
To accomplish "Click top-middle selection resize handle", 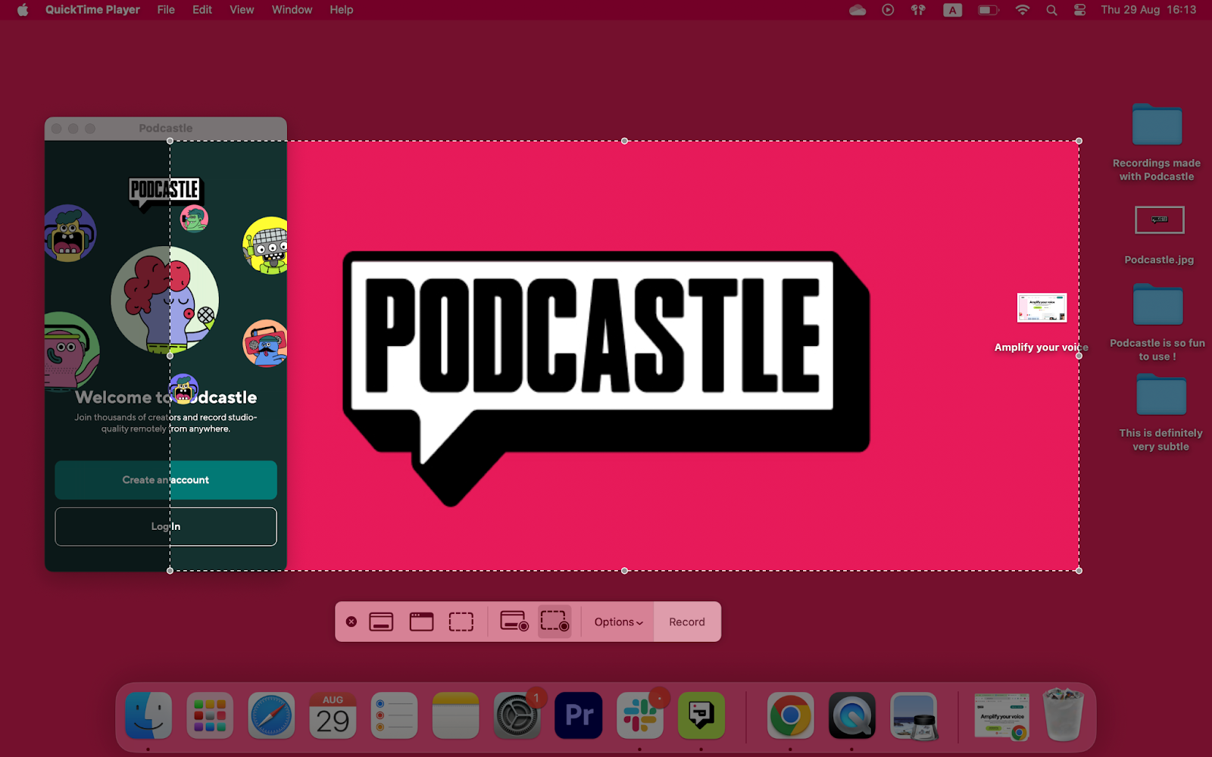I will 624,141.
